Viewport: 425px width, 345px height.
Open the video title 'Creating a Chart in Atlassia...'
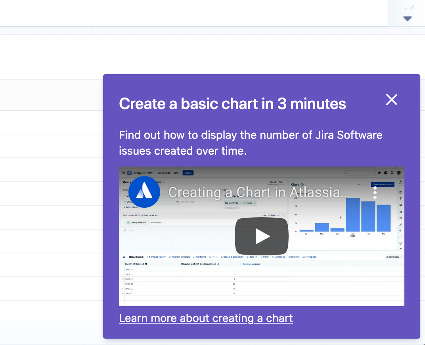point(259,192)
